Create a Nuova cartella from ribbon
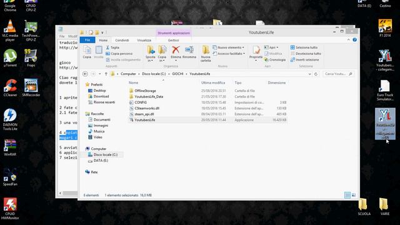400x225 pixels. point(206,54)
